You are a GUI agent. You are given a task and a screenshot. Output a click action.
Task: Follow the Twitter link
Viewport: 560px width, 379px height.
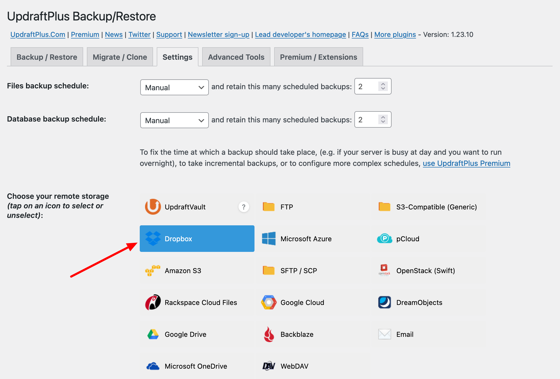click(x=139, y=35)
